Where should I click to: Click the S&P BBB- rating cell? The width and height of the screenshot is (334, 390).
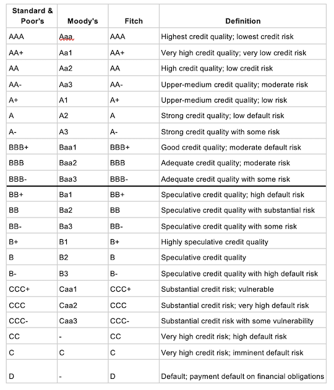(32, 179)
